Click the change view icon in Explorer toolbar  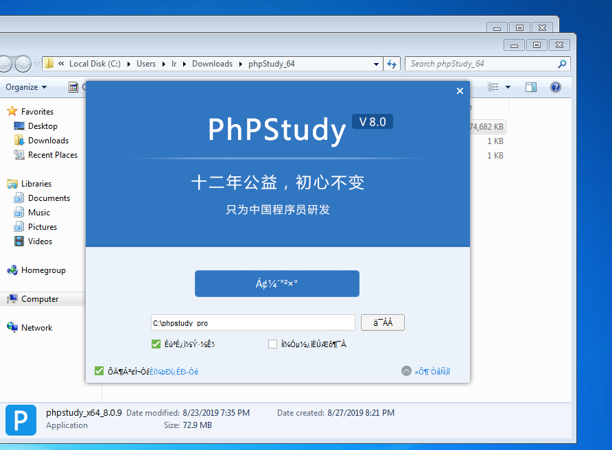coord(493,87)
